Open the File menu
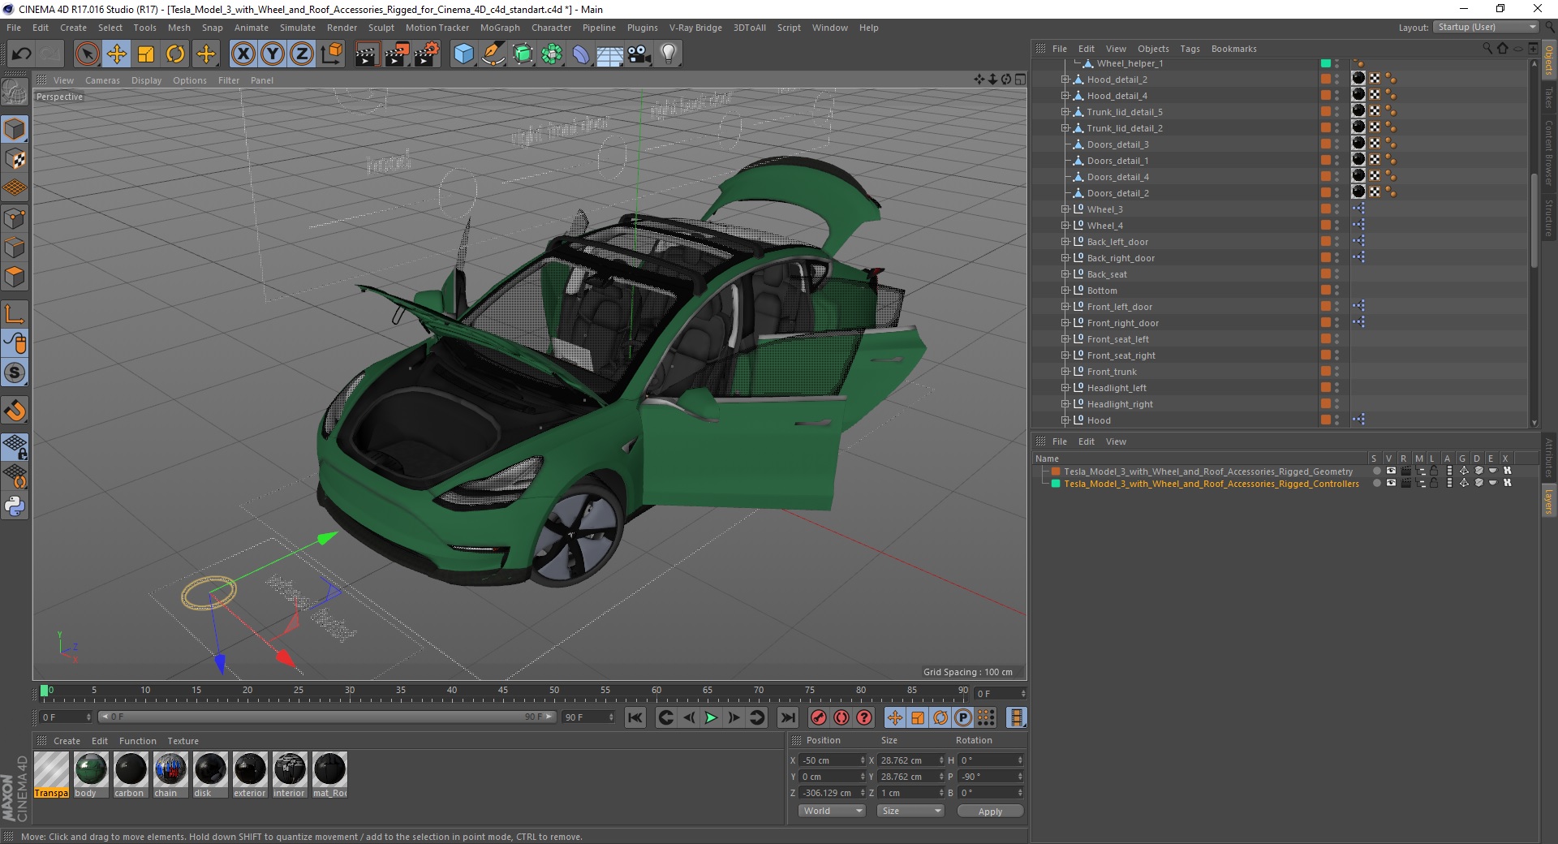 click(14, 28)
